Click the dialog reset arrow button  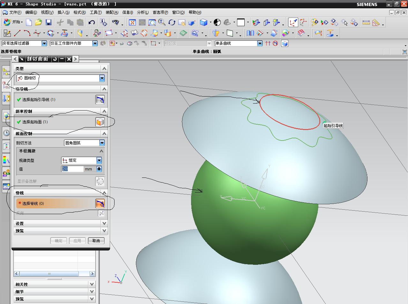(55, 59)
